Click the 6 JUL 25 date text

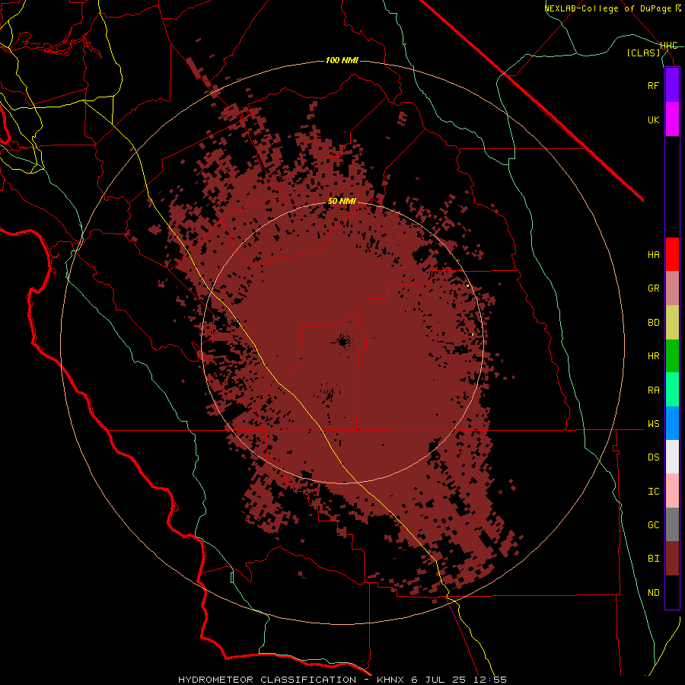point(438,680)
